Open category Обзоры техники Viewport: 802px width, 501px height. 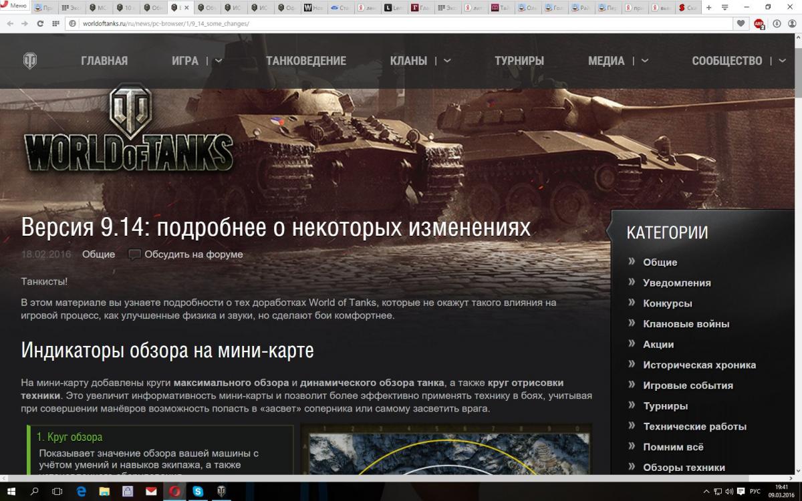(684, 468)
